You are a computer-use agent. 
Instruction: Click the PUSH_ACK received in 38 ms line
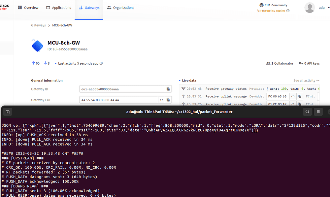pyautogui.click(x=45, y=135)
